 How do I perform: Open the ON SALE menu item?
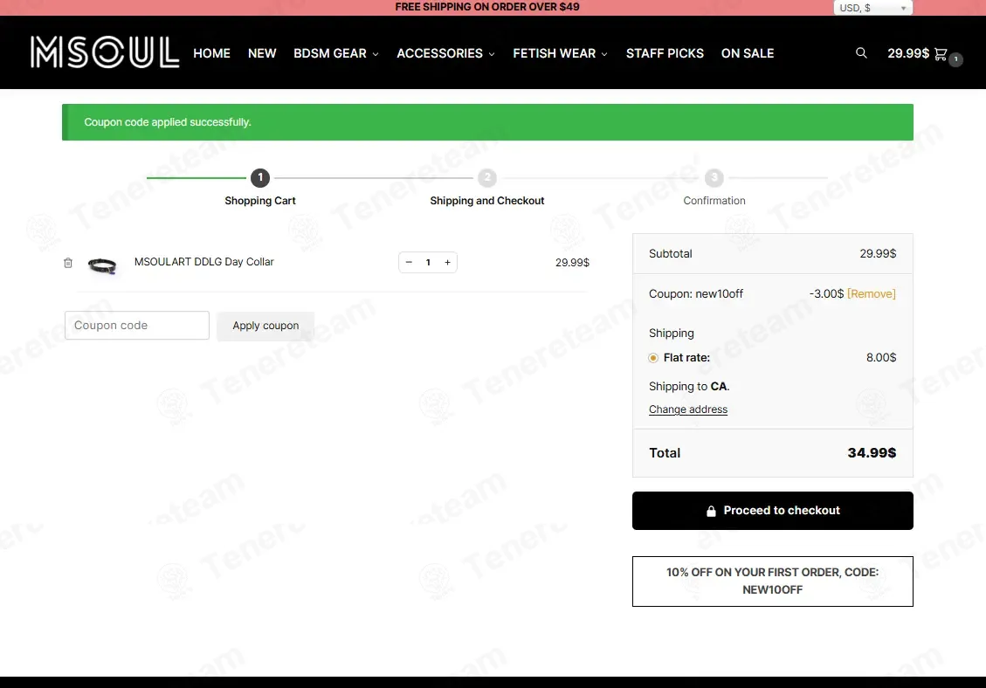click(747, 53)
